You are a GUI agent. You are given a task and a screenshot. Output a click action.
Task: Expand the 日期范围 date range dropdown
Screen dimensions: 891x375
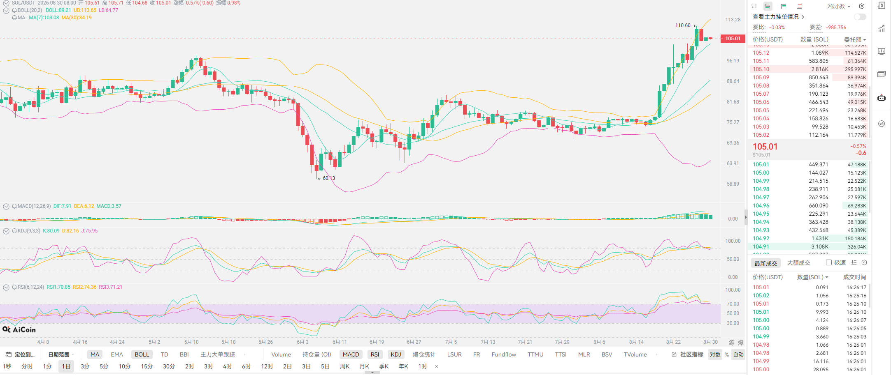pos(61,354)
